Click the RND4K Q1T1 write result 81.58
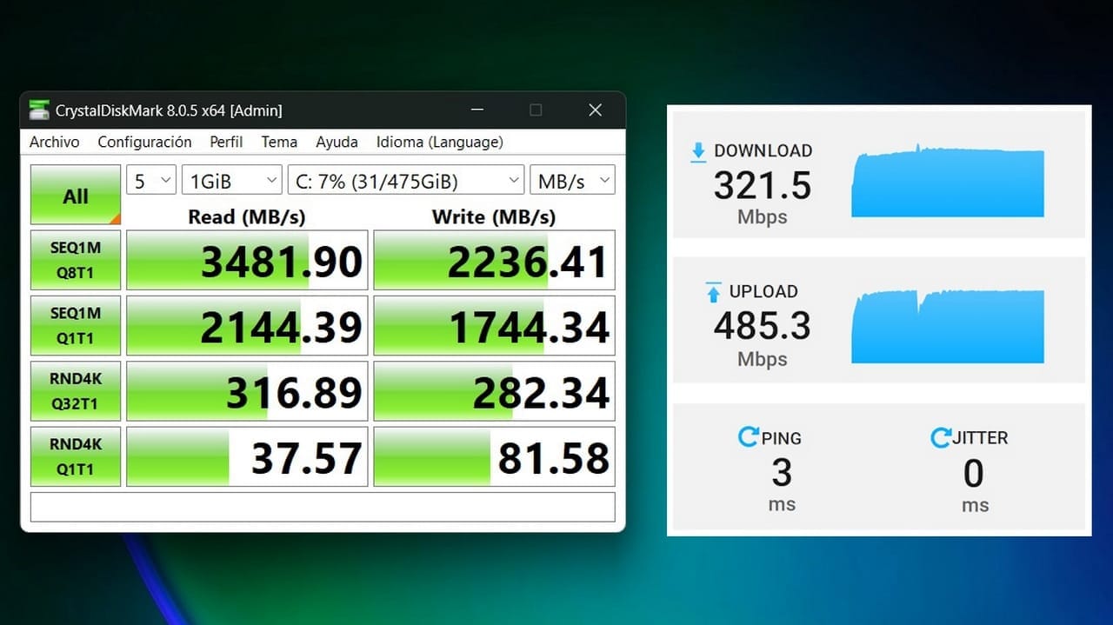Image resolution: width=1113 pixels, height=625 pixels. point(494,456)
